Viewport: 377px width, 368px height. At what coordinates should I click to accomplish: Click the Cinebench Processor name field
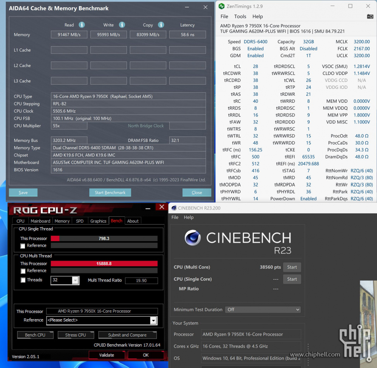tap(251, 334)
